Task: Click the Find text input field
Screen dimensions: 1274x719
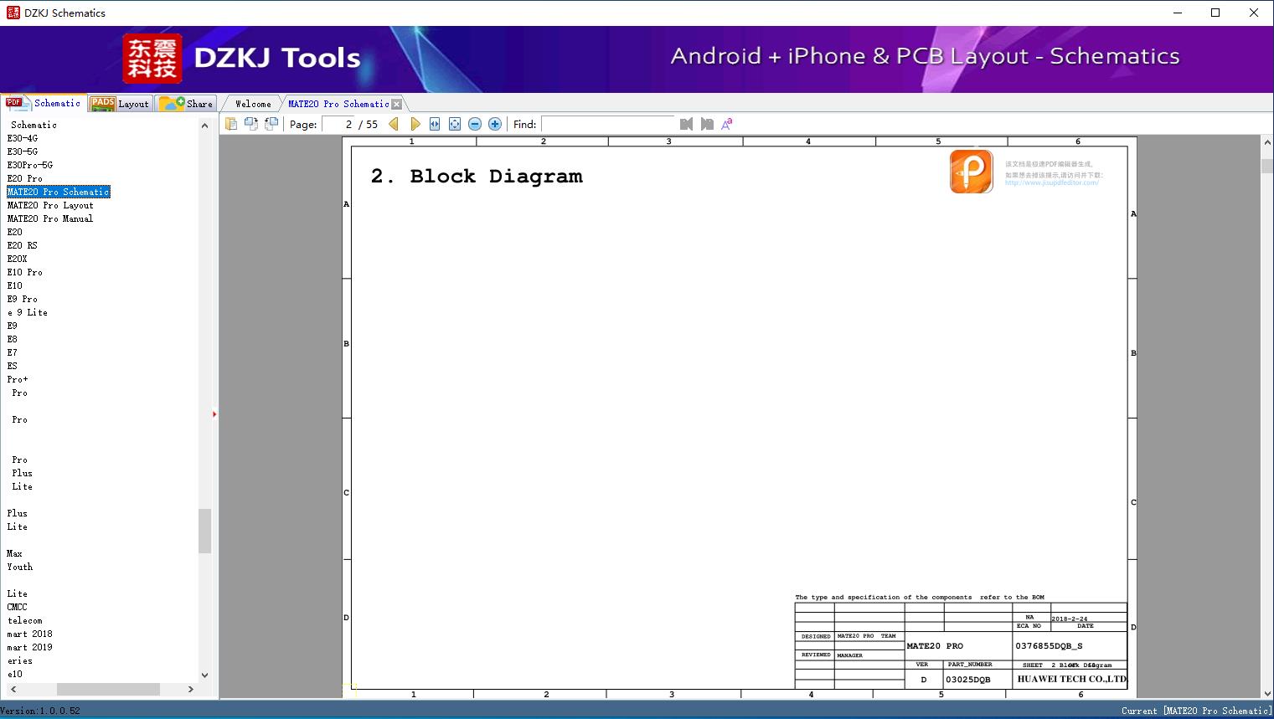Action: coord(608,124)
